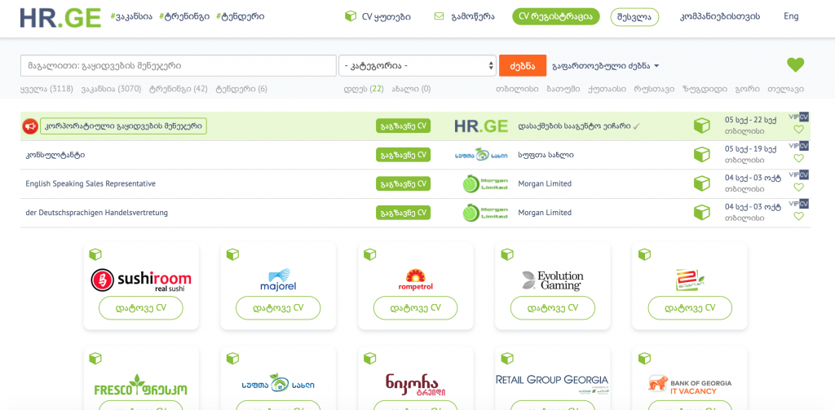The image size is (835, 410).
Task: Filter by ყველა (3118)
Action: [x=46, y=89]
